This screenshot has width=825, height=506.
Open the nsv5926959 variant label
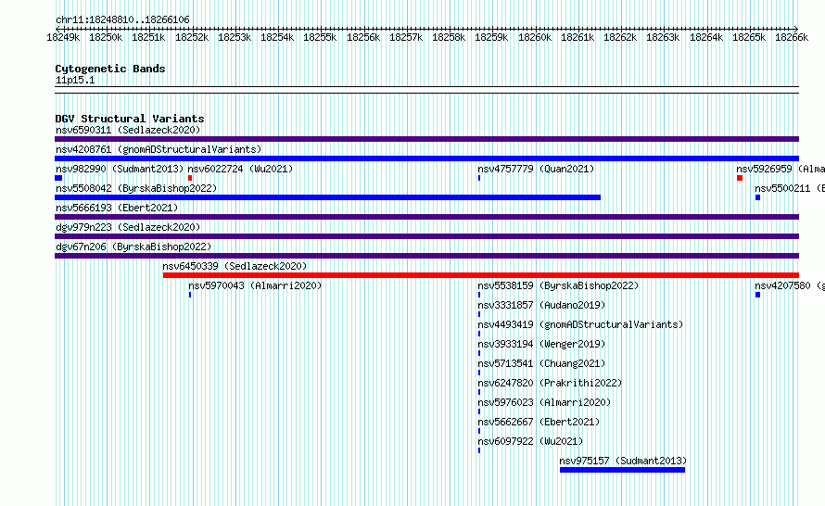coord(781,169)
